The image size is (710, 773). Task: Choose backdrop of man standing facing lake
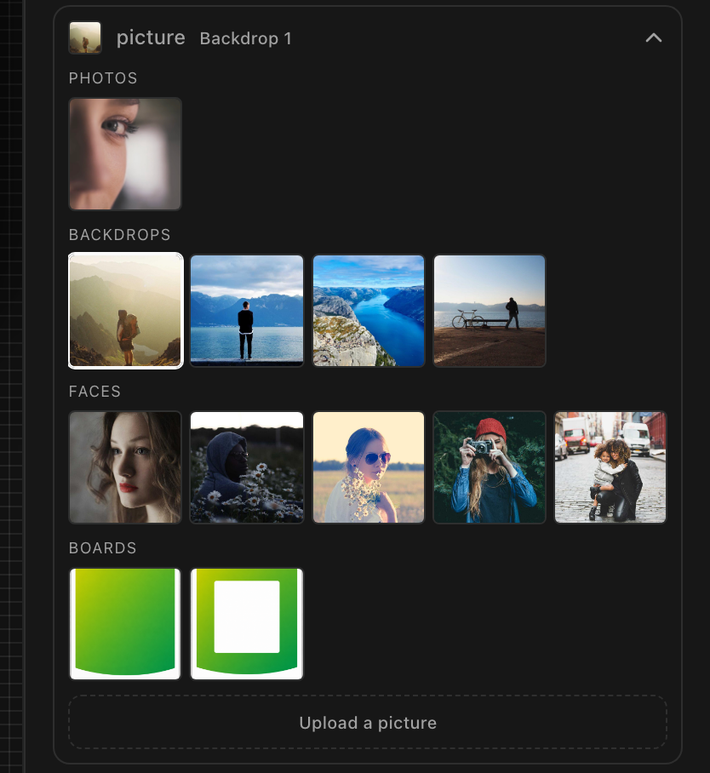pyautogui.click(x=247, y=311)
